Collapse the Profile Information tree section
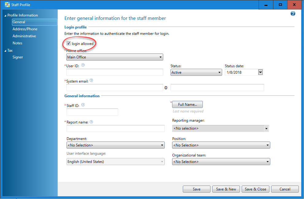 coord(5,15)
